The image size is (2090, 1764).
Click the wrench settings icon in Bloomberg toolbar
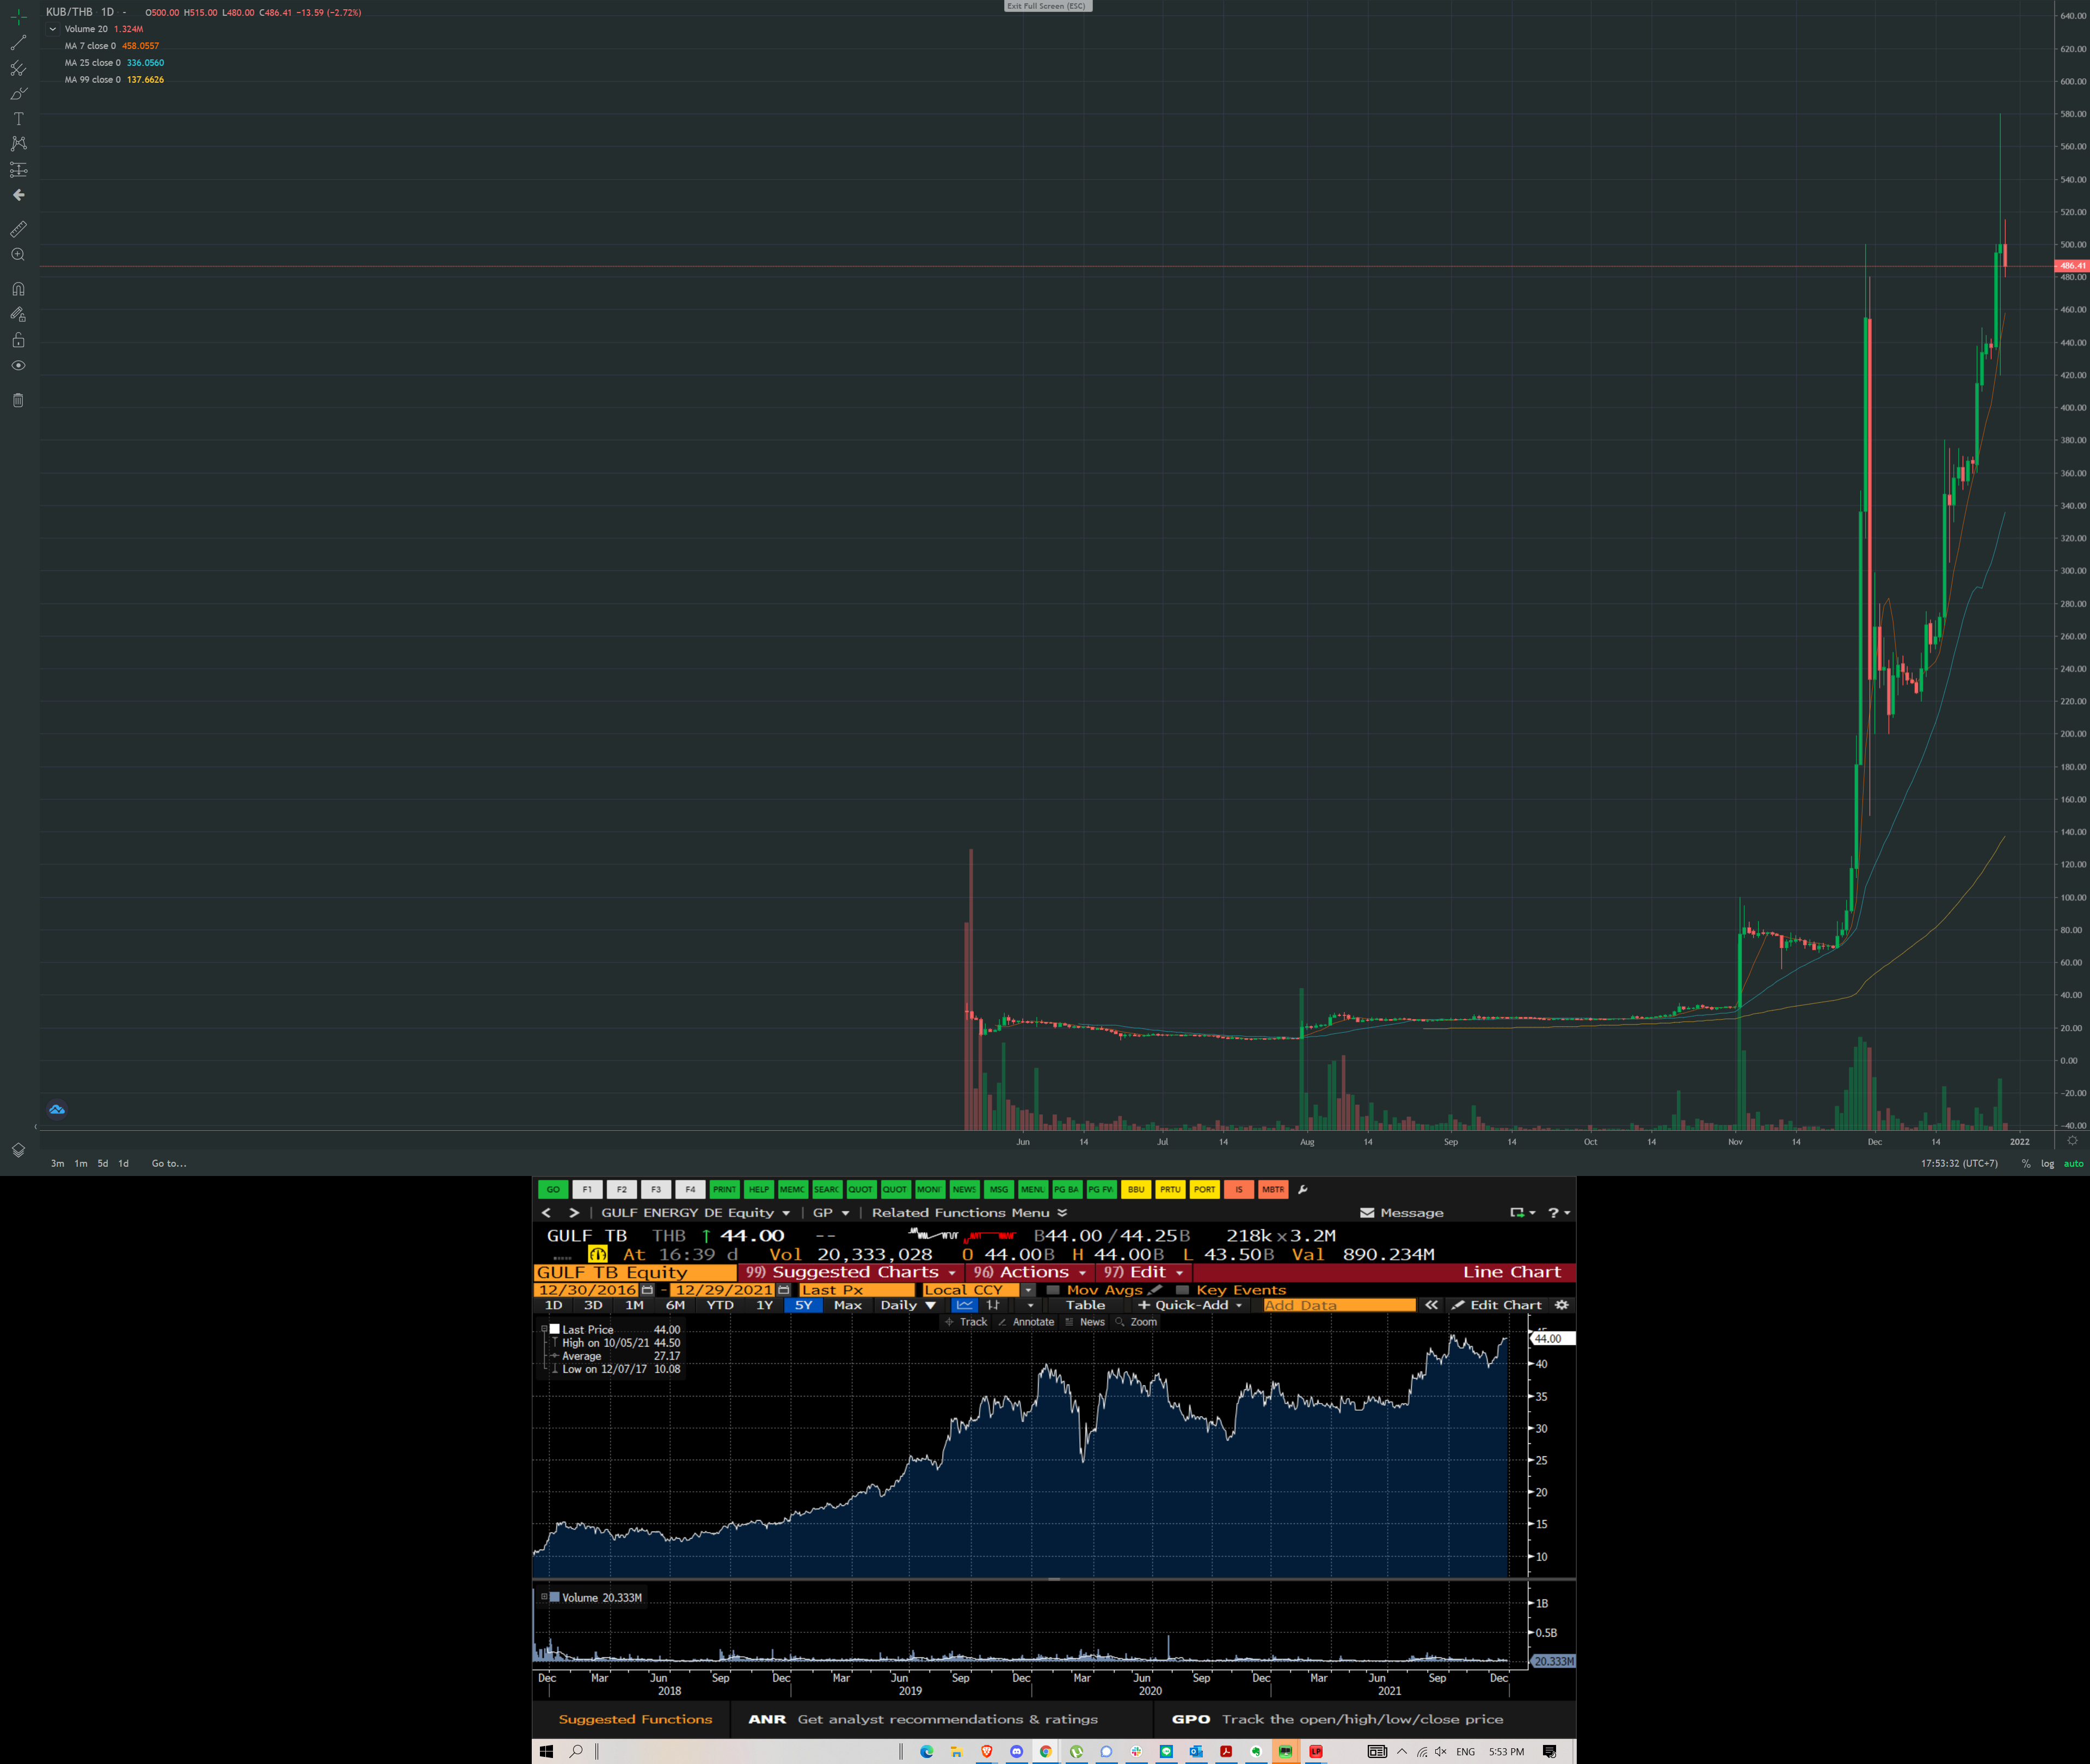click(1302, 1189)
